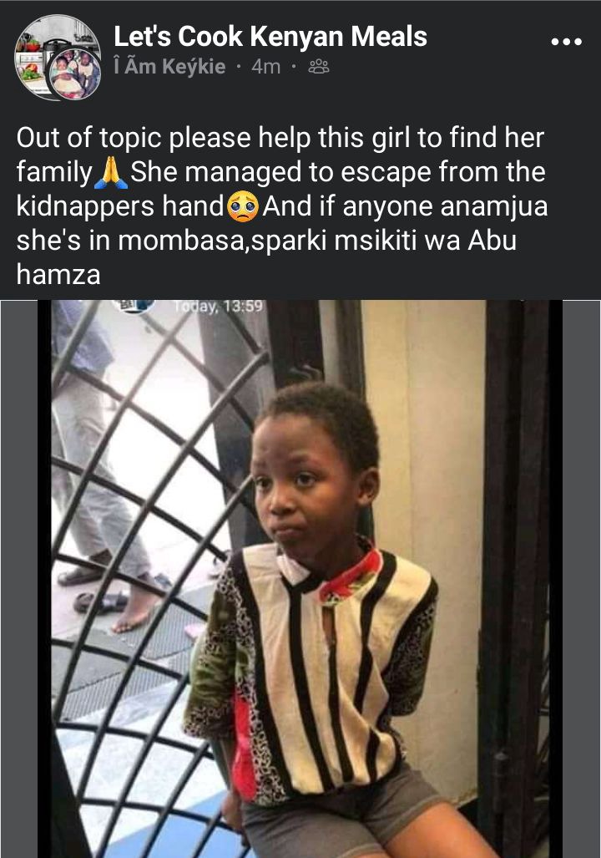Click the 'Out of topic please help' caption line

click(280, 138)
